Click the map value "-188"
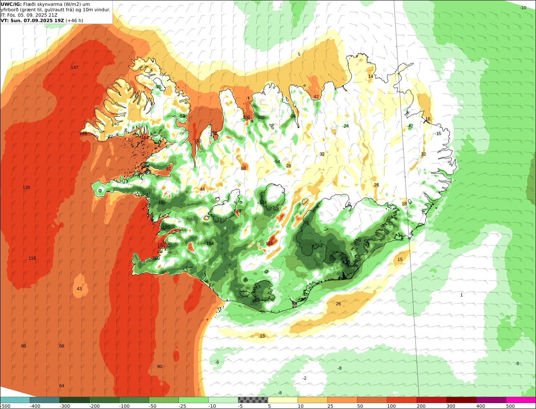The width and height of the screenshot is (536, 409). point(161,202)
